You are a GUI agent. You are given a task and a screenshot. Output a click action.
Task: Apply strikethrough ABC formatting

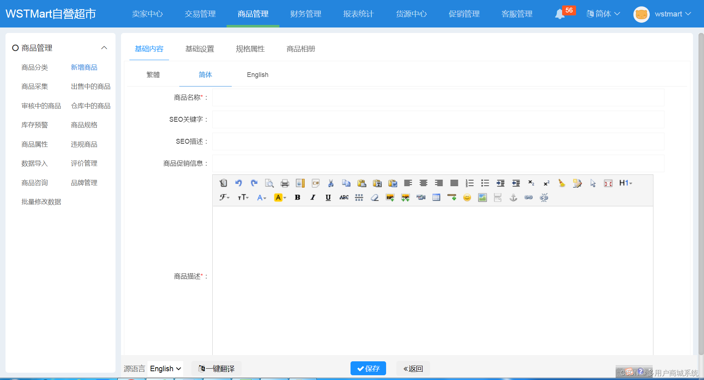pyautogui.click(x=344, y=198)
